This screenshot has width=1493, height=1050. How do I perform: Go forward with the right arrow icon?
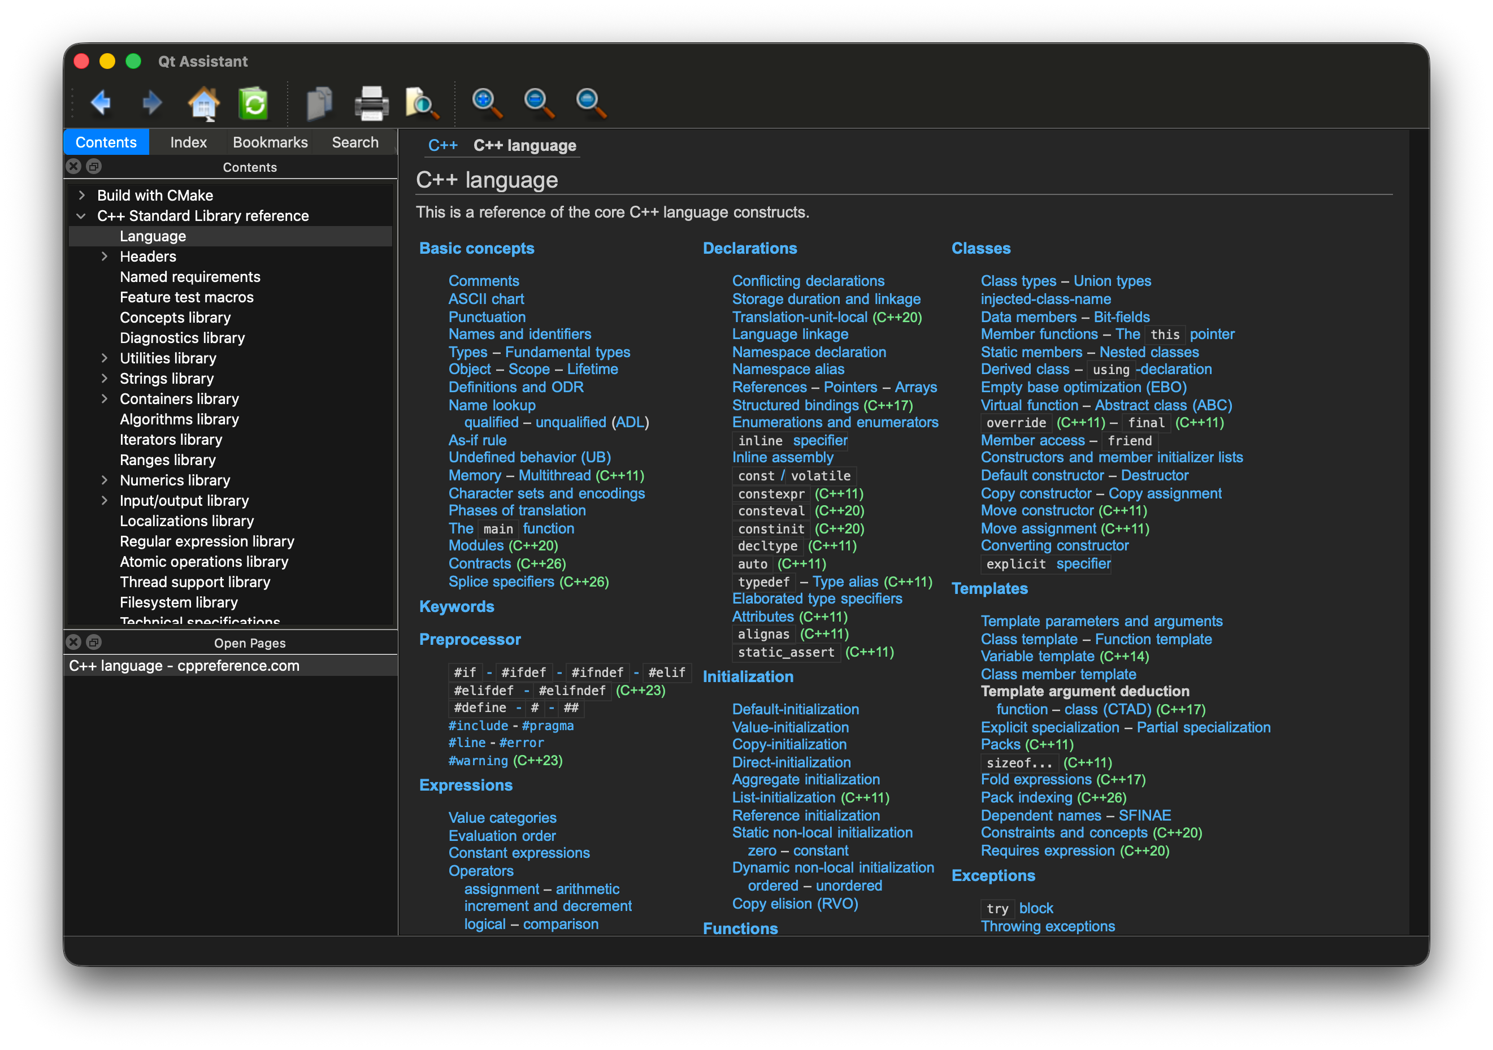click(152, 102)
